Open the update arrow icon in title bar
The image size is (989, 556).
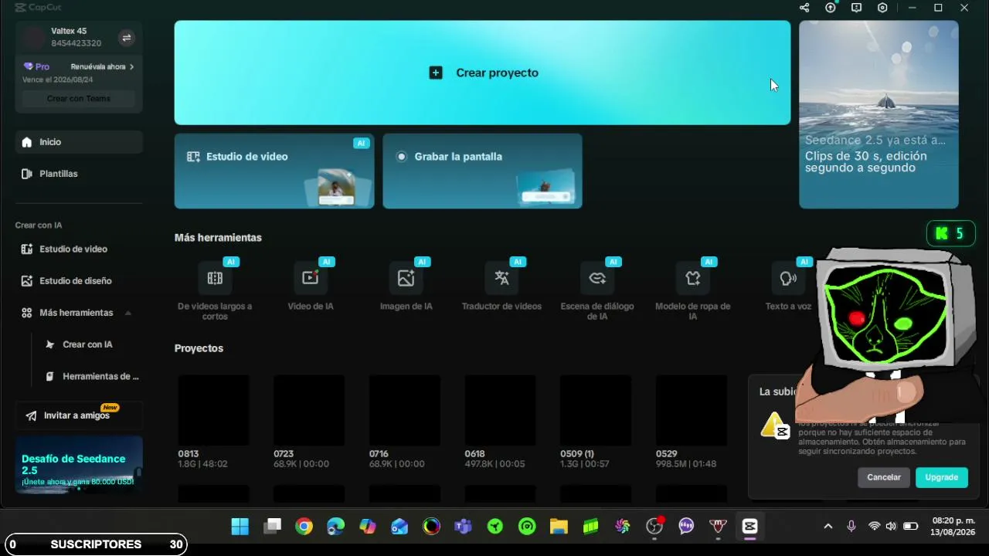(x=831, y=8)
